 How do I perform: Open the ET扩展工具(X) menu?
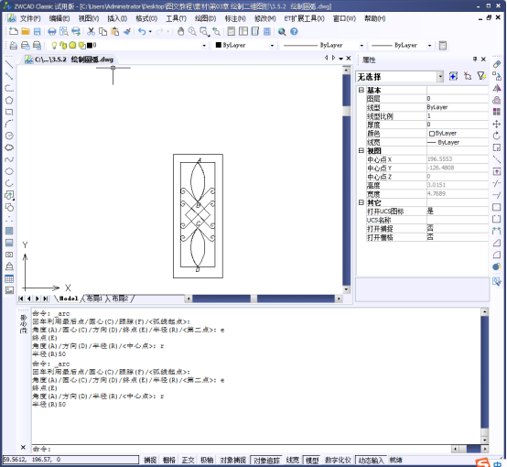(304, 18)
